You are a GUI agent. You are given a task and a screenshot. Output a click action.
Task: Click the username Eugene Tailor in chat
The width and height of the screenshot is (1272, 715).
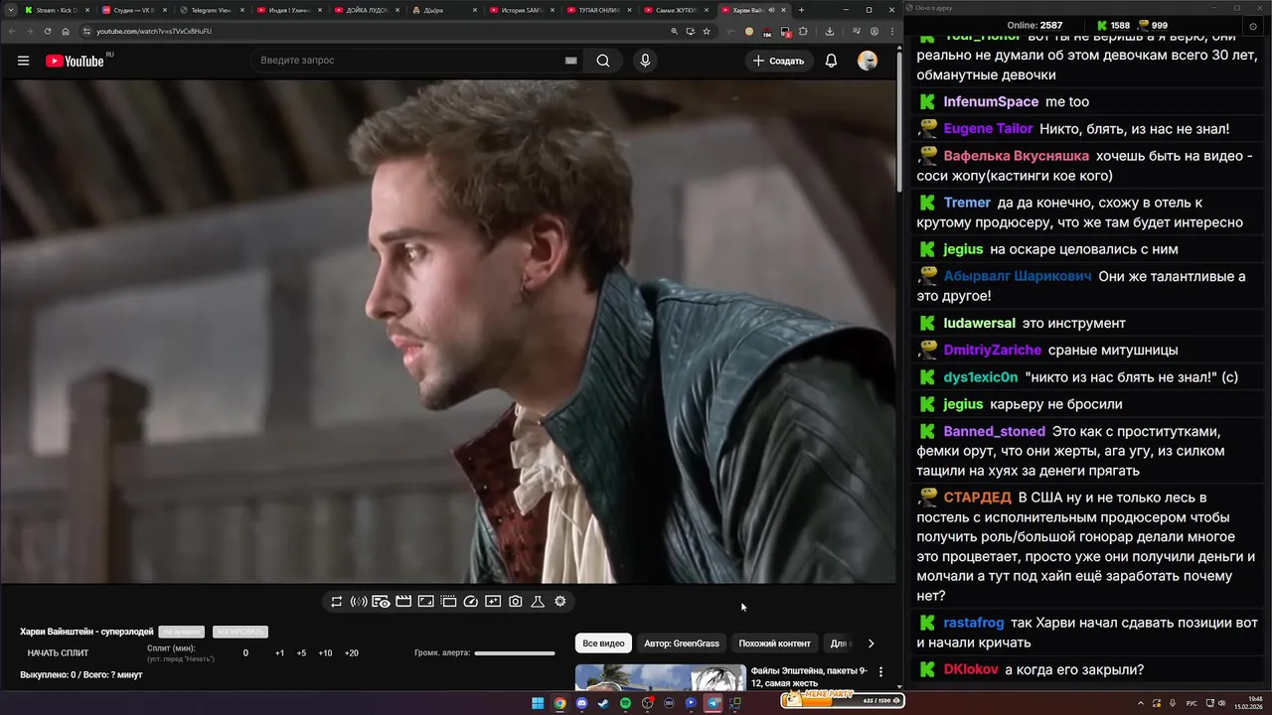coord(988,129)
